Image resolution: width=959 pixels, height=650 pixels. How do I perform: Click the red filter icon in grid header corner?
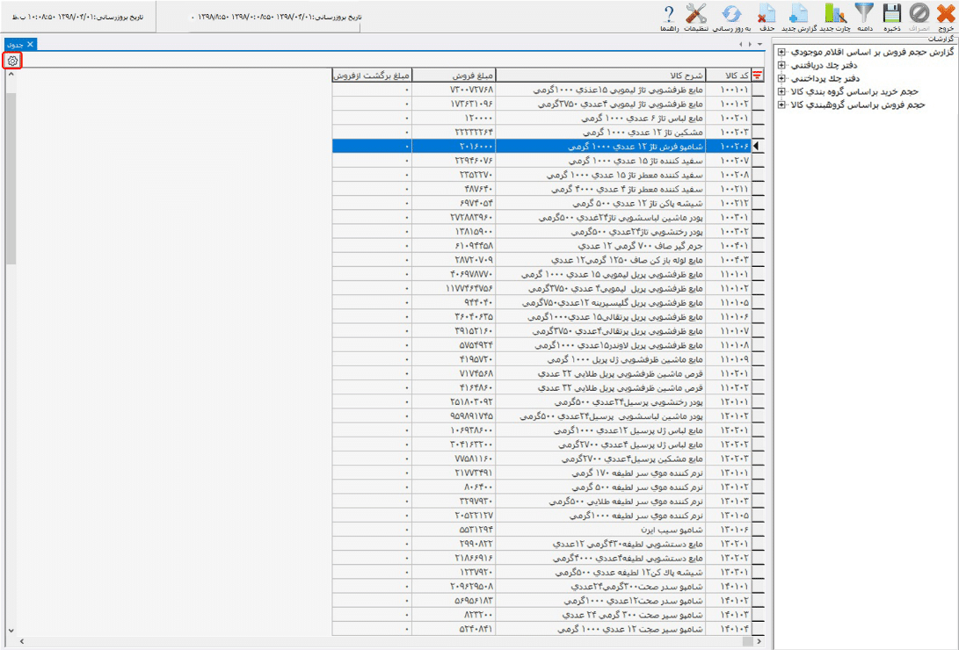click(x=758, y=76)
